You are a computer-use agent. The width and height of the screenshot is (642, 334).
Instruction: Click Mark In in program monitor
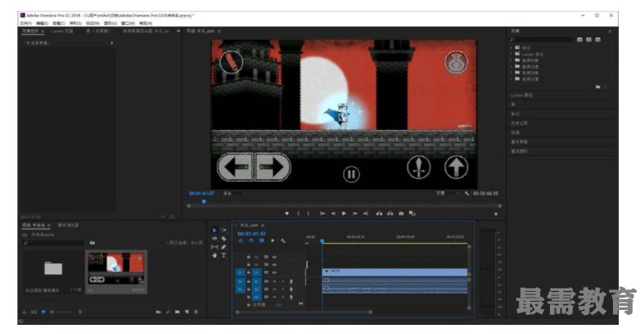[x=298, y=213]
